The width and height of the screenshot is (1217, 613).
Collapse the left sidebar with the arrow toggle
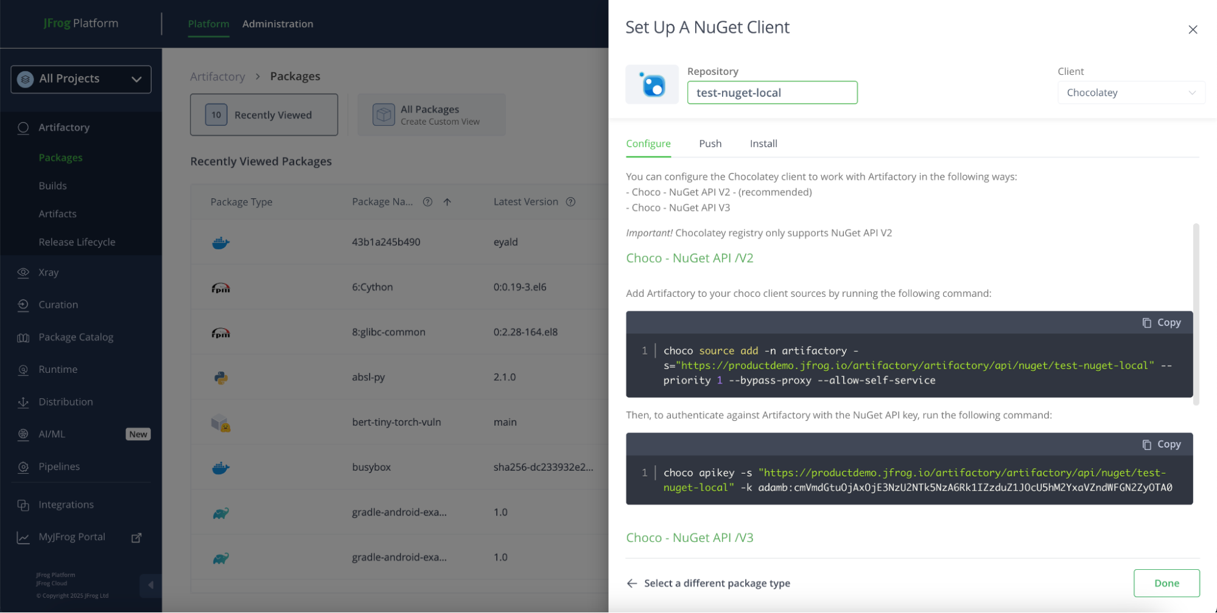coord(150,585)
